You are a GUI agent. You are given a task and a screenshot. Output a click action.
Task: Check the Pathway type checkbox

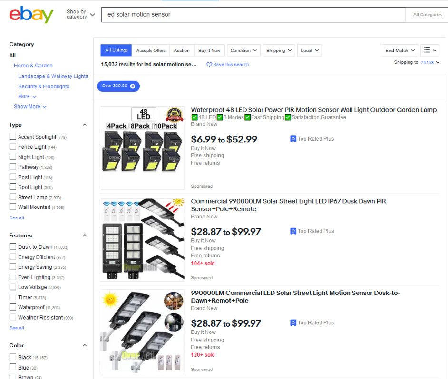pos(12,167)
